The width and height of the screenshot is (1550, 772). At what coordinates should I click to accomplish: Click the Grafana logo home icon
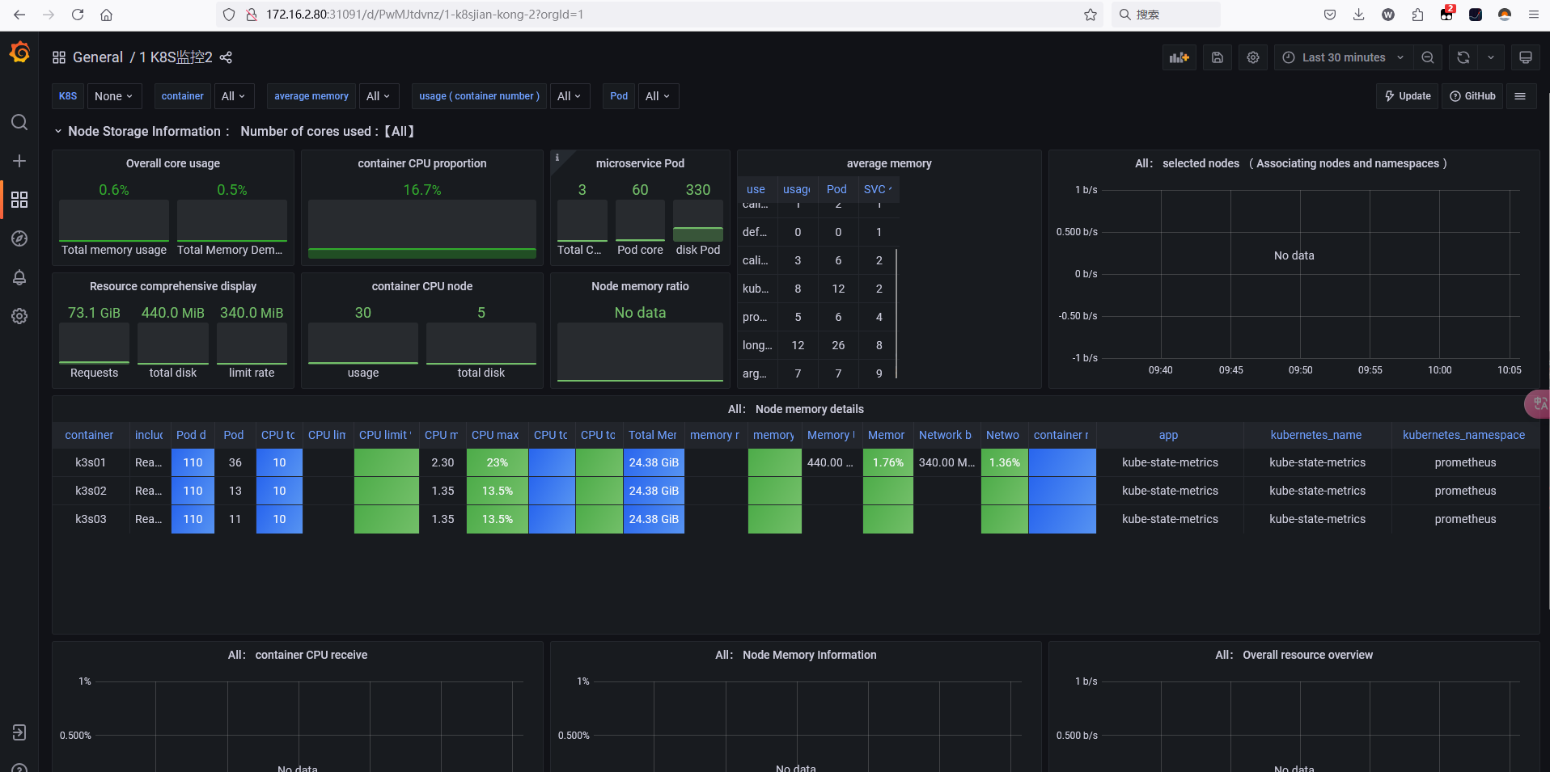tap(19, 53)
